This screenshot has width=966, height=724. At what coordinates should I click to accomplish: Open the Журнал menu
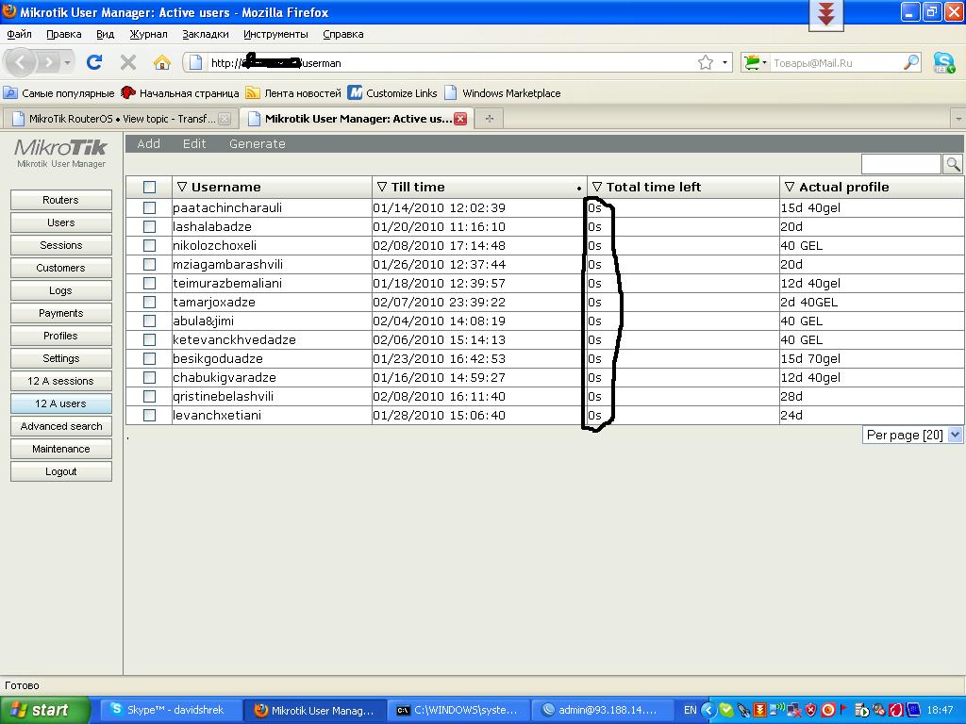point(148,34)
